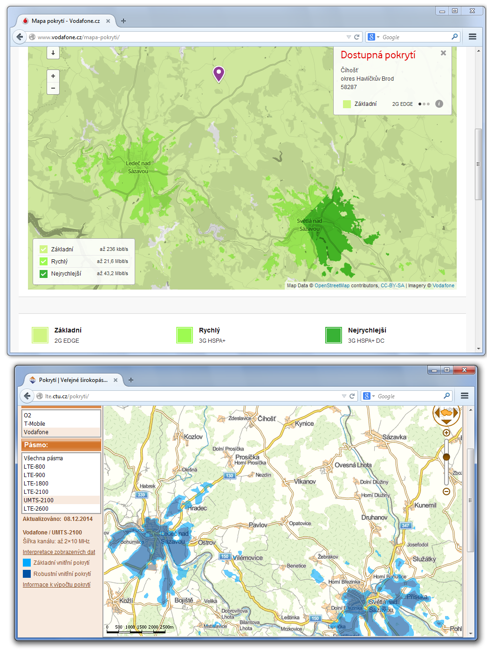
Task: Open info icon beside 2G EDGE entry
Action: click(439, 104)
